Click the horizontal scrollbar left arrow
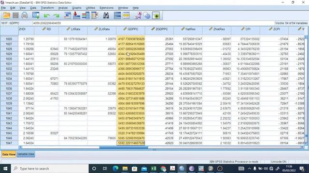 [20, 147]
